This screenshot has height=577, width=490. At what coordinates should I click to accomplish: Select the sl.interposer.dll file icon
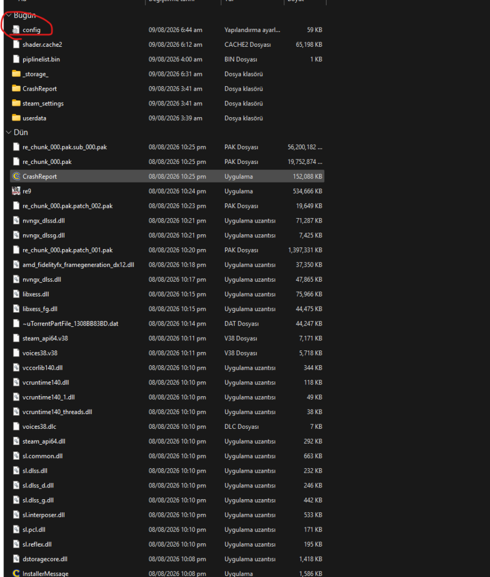(16, 515)
